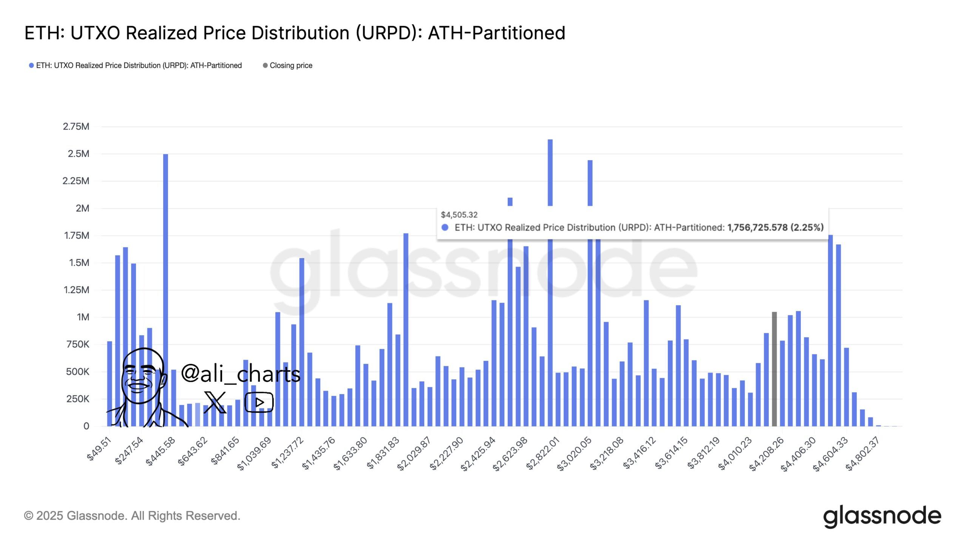Click the 2.75M y-axis label
This screenshot has width=967, height=544.
click(76, 127)
